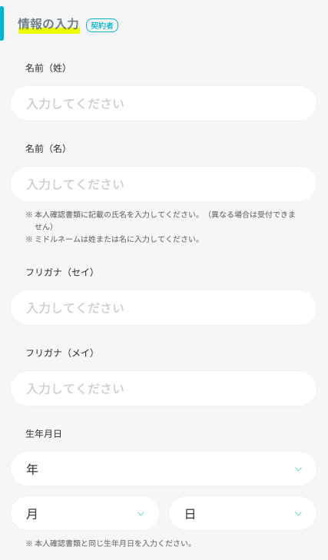
Task: Click the 契約者 badge beside the heading
Action: 102,25
